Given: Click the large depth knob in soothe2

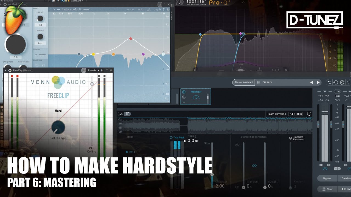Looking at the screenshot, I should click(15, 44).
